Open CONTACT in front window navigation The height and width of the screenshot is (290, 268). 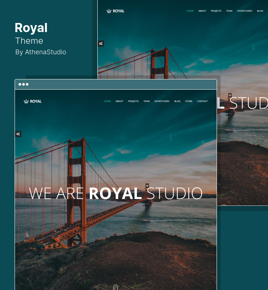tap(202, 101)
